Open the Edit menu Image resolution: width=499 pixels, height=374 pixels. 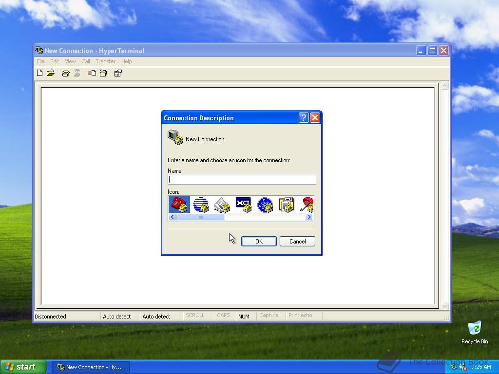55,61
